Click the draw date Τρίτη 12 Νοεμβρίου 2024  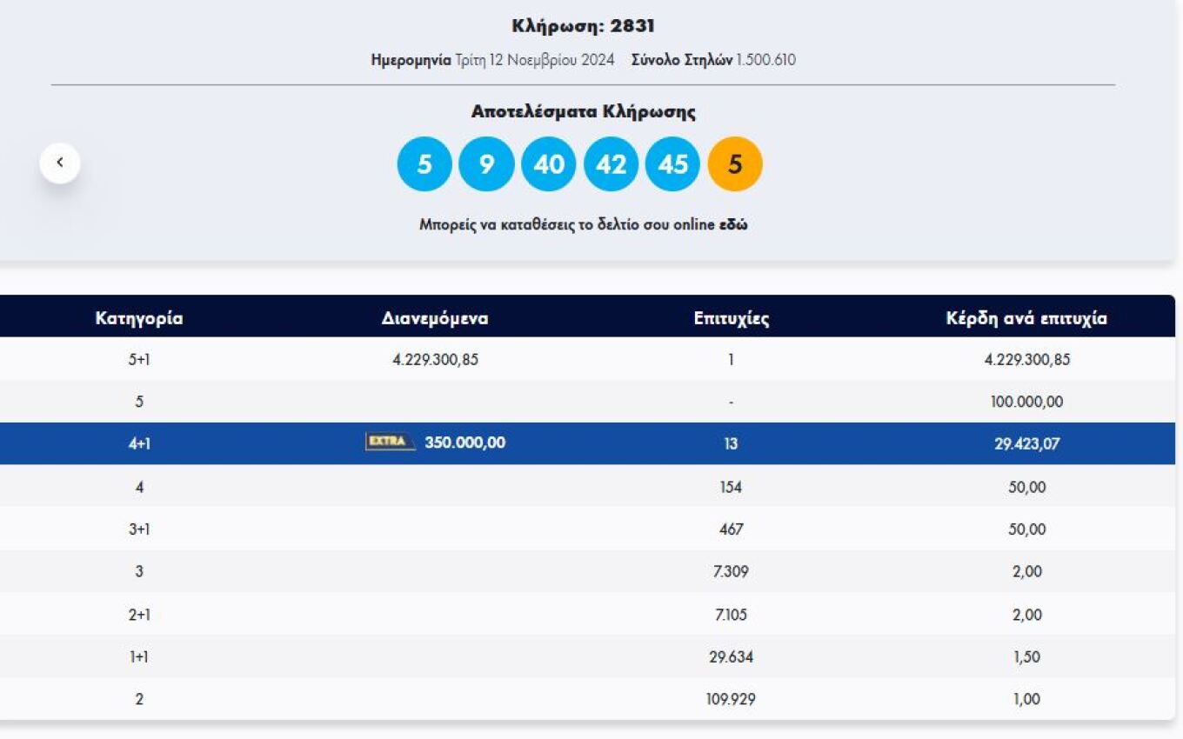[534, 60]
